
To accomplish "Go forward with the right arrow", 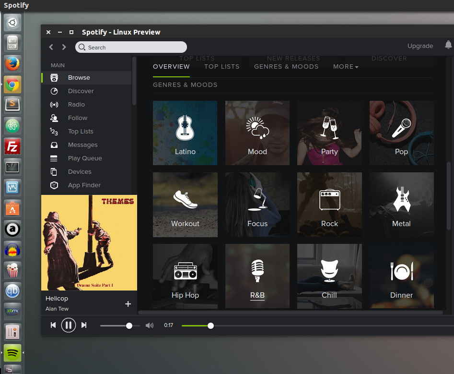I will pyautogui.click(x=64, y=47).
